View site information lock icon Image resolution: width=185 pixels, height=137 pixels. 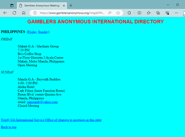(35, 13)
